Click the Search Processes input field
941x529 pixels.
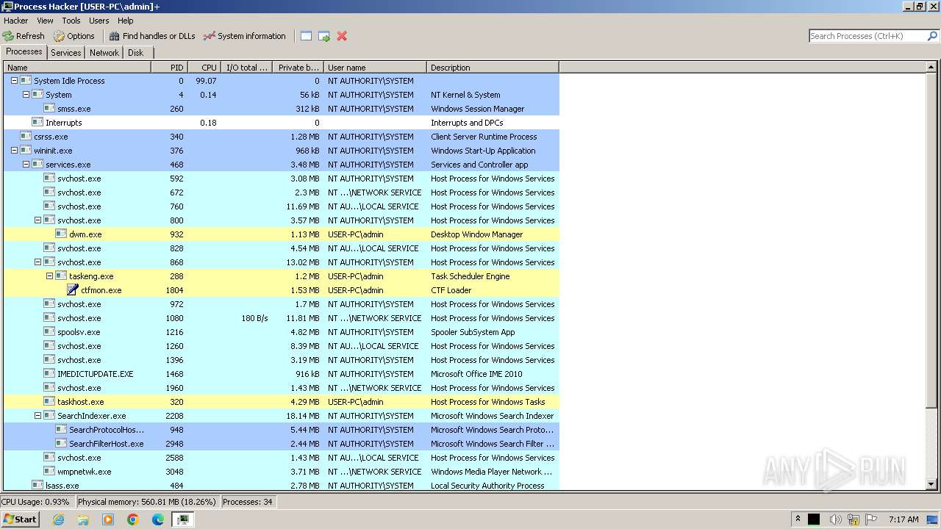pyautogui.click(x=867, y=36)
